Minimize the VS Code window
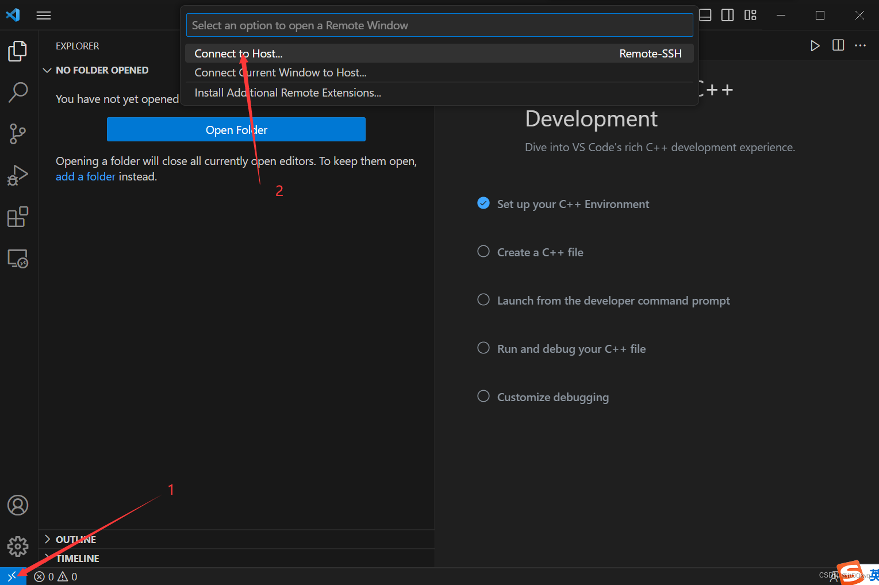The height and width of the screenshot is (585, 879). pos(781,15)
